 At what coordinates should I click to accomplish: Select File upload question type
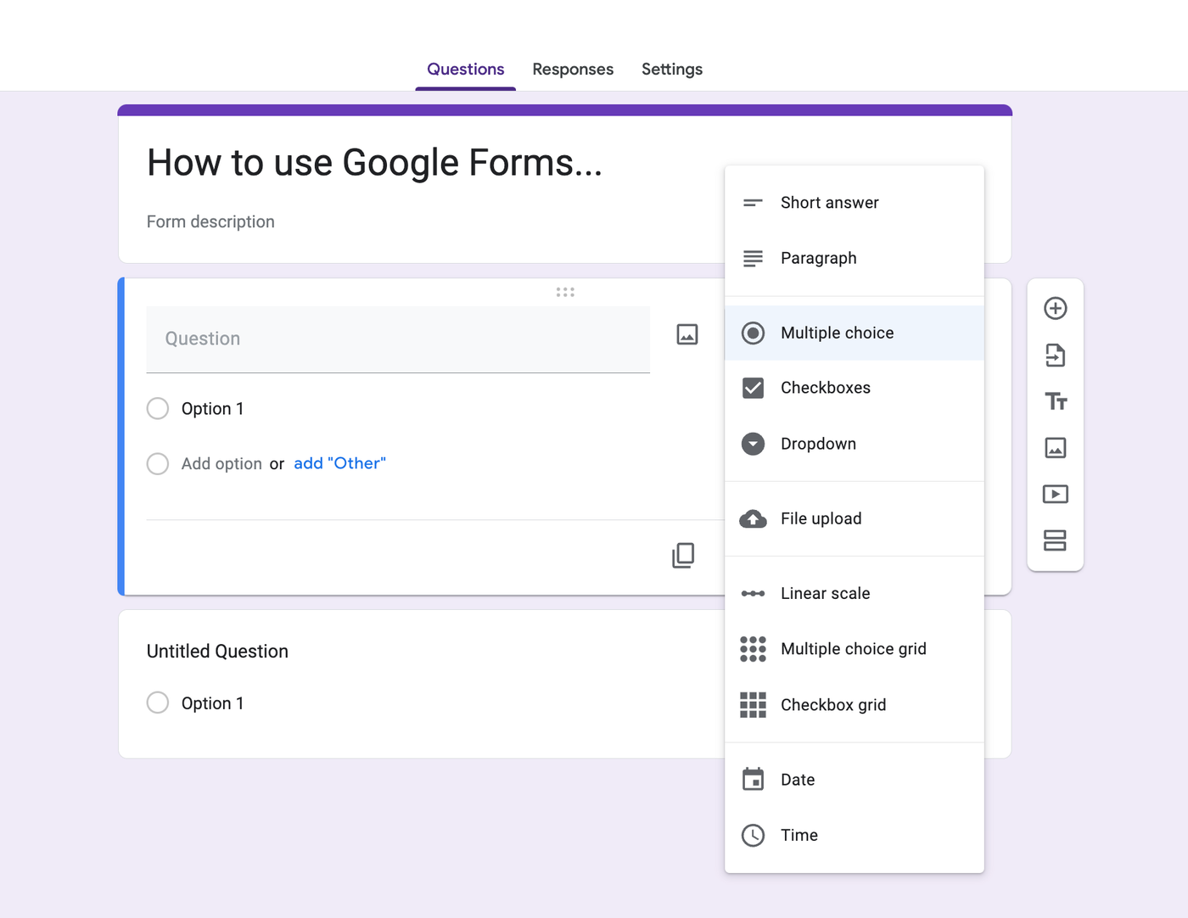[x=821, y=518]
